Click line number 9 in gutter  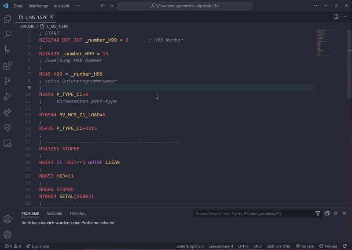29,88
